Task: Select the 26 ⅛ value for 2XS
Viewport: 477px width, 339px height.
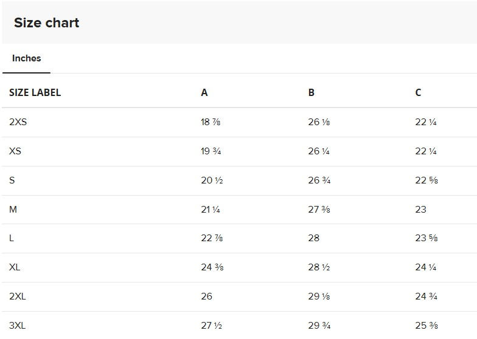Action: (319, 122)
